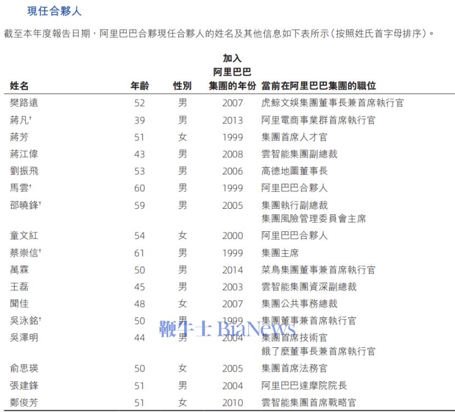Click the position 集團主席
This screenshot has width=455, height=412.
280,253
